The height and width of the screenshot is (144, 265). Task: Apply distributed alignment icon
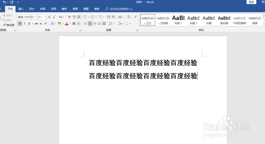point(104,24)
